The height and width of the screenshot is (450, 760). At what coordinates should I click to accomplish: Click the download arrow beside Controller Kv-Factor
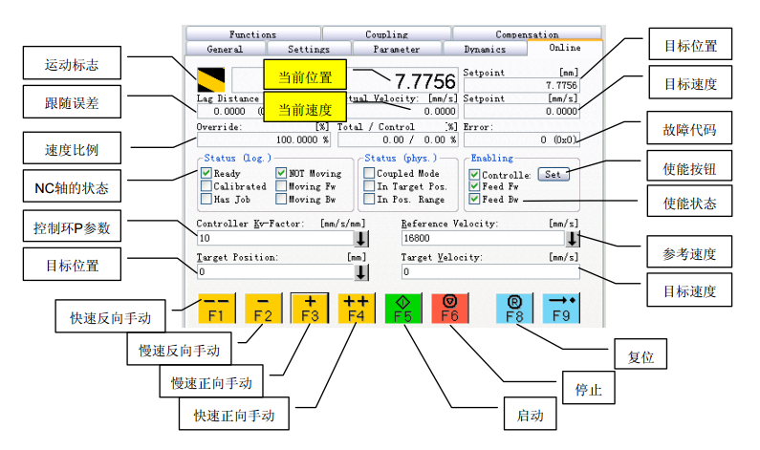[x=361, y=238]
